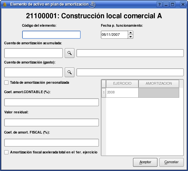This screenshot has height=171, width=188.
Task: Click the AMORTIZACION column header
Action: click(159, 84)
